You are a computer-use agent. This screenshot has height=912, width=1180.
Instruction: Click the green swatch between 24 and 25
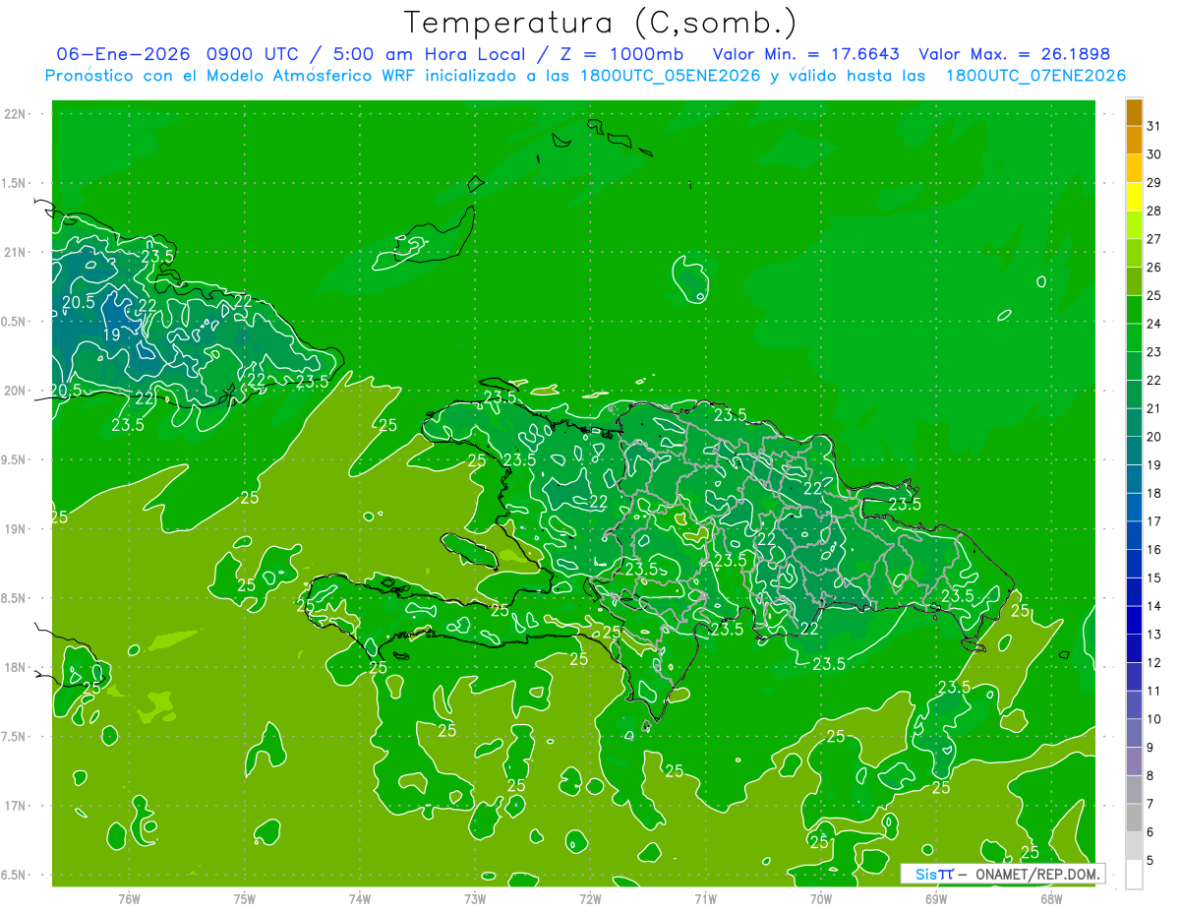1134,310
